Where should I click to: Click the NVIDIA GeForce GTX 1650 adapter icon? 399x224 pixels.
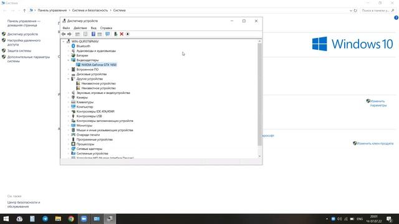[78, 65]
